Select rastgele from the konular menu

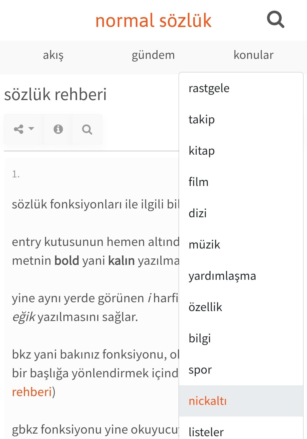241,88
